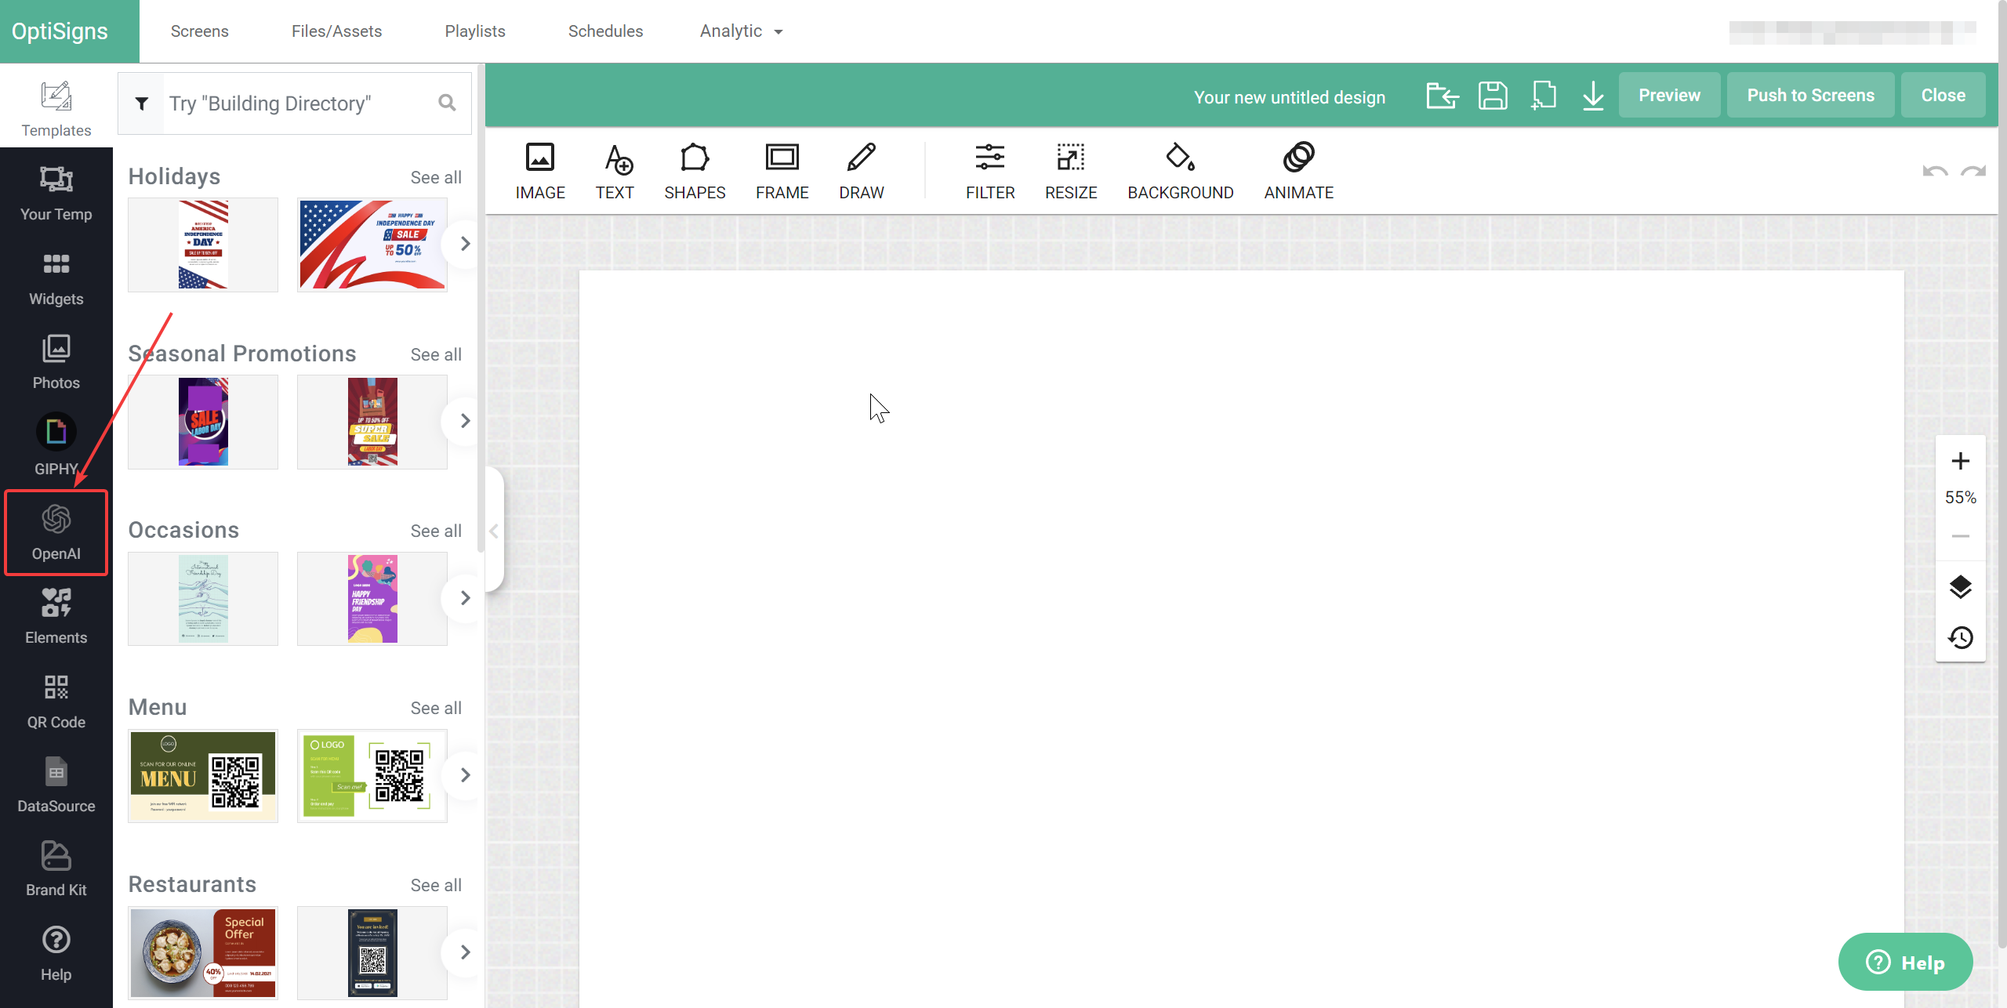Open the BACKGROUND fill tool

pos(1181,171)
